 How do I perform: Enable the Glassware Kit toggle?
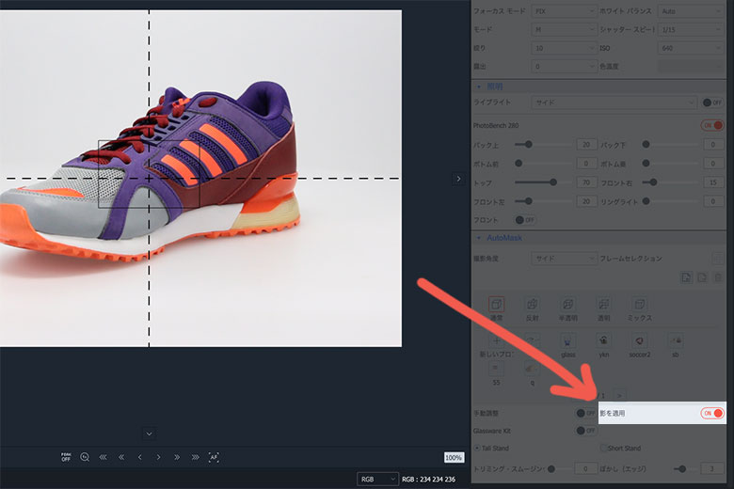pos(584,431)
